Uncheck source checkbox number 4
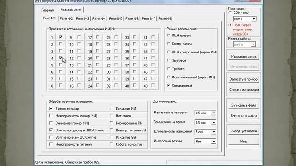Image resolution: width=296 pixels, height=166 pixels. 61,58
